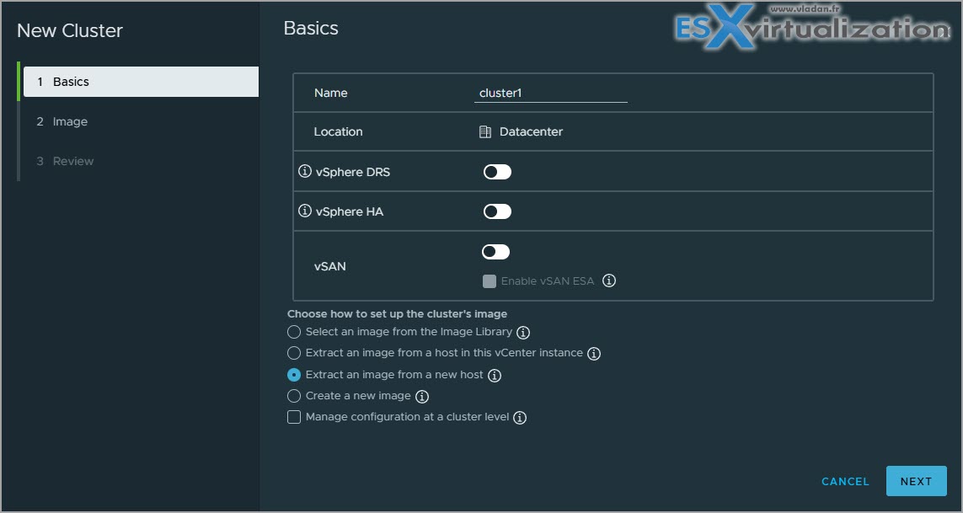Viewport: 963px width, 513px height.
Task: Show info for extracting from new host
Action: (495, 376)
